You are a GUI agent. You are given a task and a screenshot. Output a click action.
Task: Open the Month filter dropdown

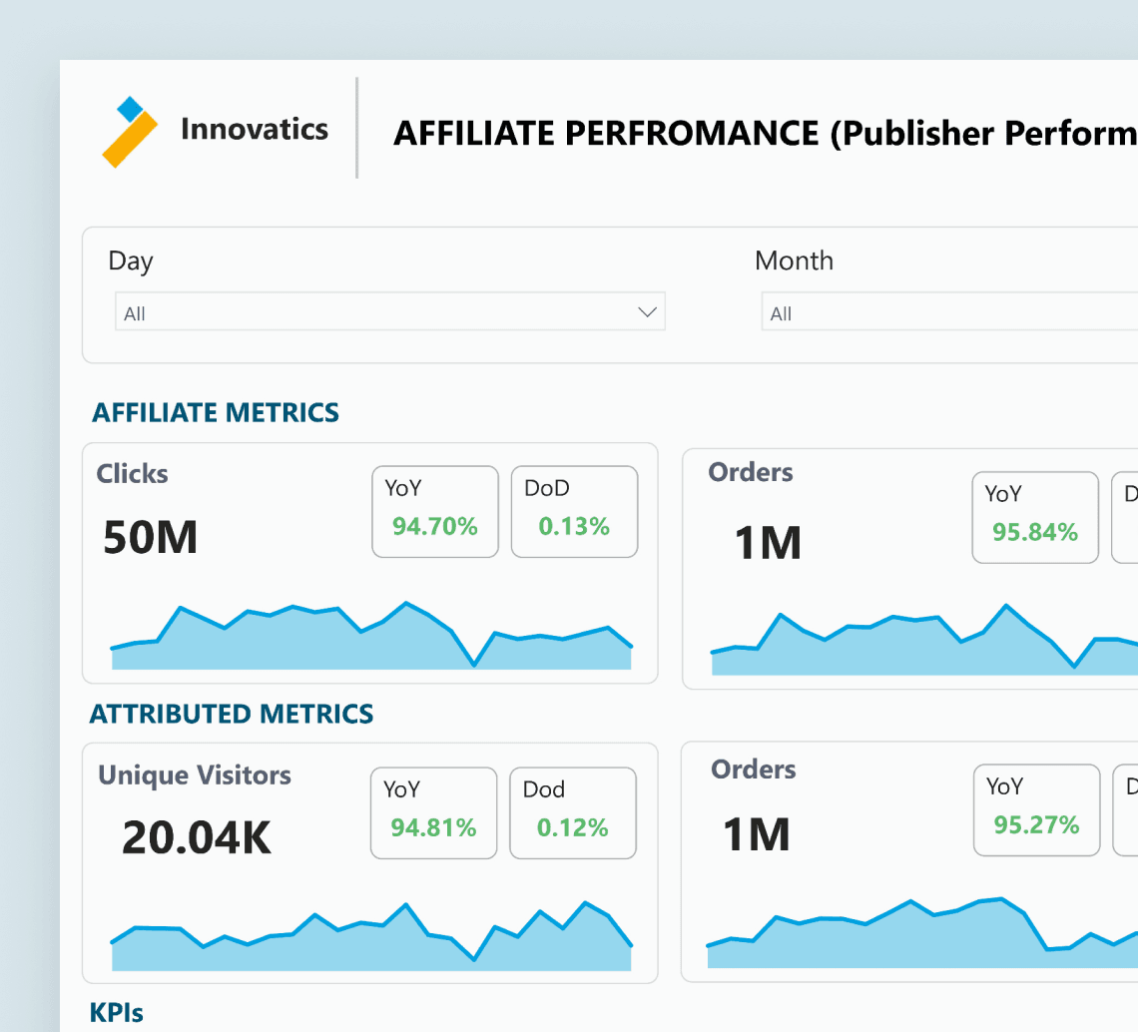pyautogui.click(x=949, y=312)
